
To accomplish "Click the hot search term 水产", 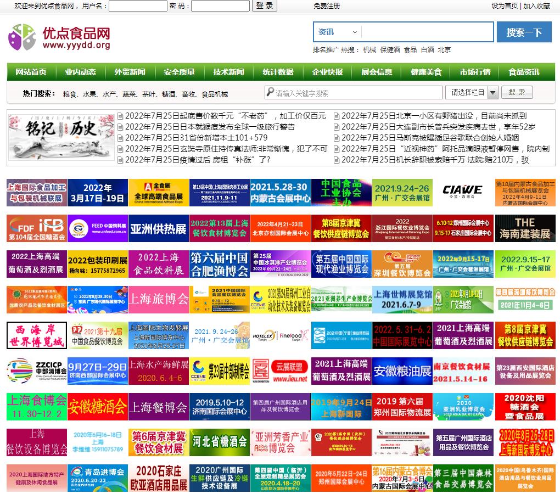I will click(x=109, y=94).
